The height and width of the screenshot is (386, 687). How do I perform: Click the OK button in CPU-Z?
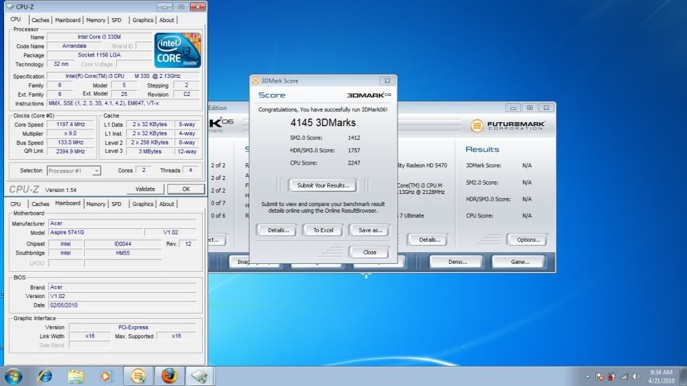click(x=186, y=189)
